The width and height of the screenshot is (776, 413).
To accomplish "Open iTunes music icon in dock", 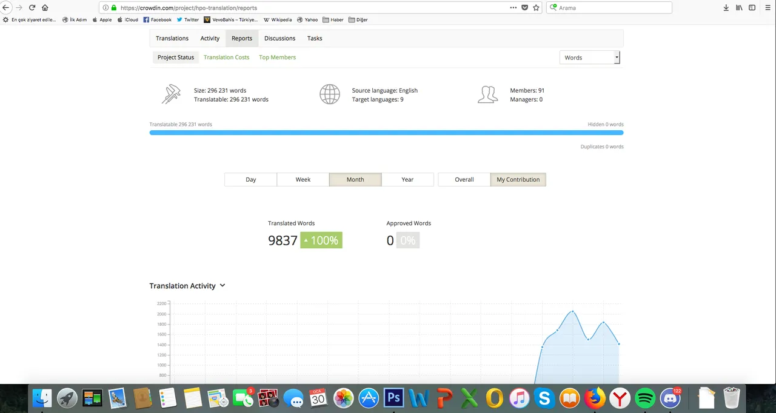I will click(x=519, y=398).
